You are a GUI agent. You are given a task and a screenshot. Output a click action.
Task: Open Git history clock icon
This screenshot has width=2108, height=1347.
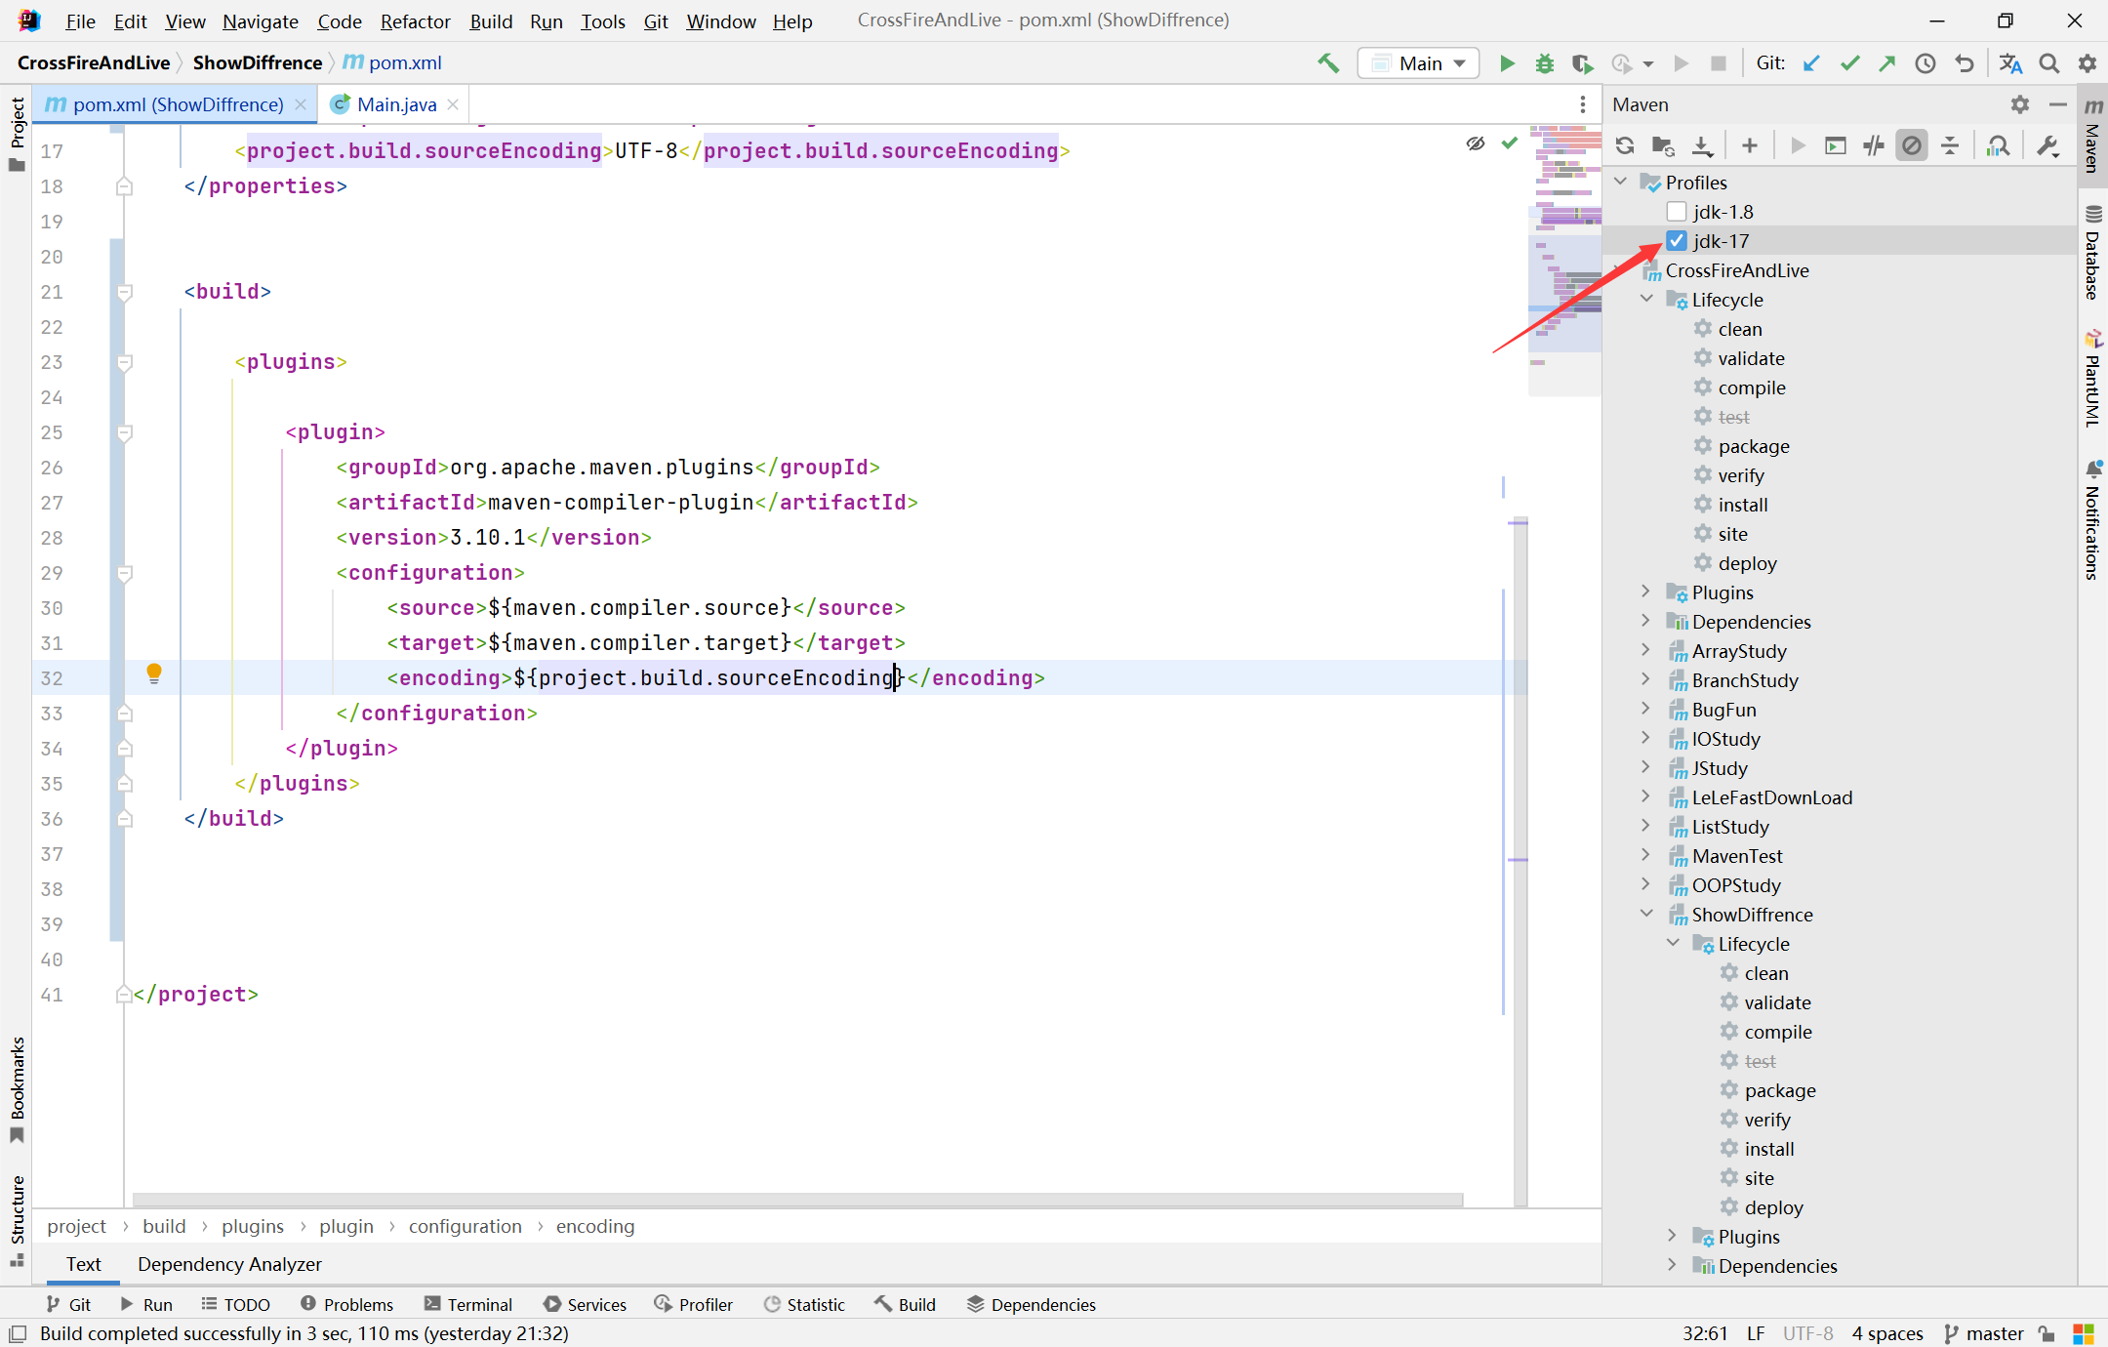(1926, 63)
